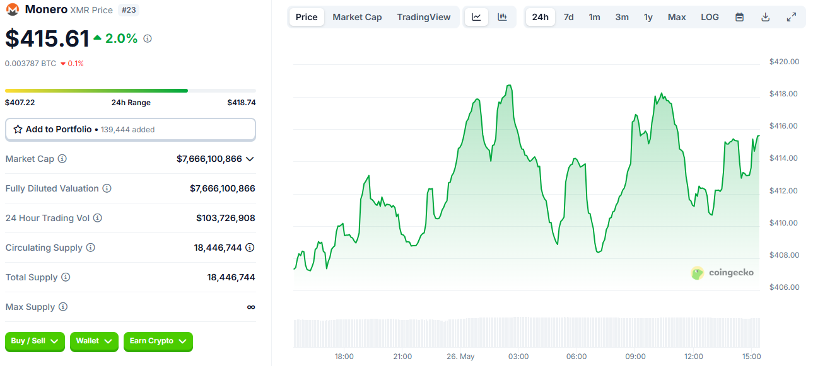Screen dimensions: 813x366
Task: Select 1y time range
Action: click(648, 17)
